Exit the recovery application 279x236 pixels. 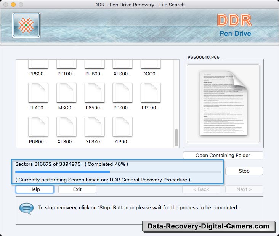pos(77,189)
